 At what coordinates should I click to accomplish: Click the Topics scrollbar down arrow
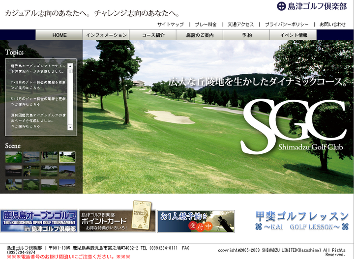70,127
